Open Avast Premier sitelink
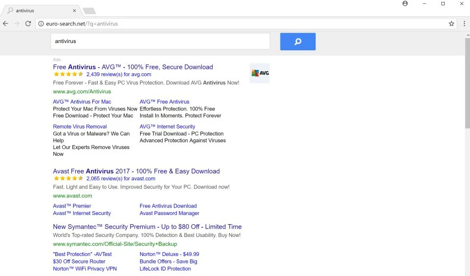This screenshot has width=470, height=276. click(72, 206)
